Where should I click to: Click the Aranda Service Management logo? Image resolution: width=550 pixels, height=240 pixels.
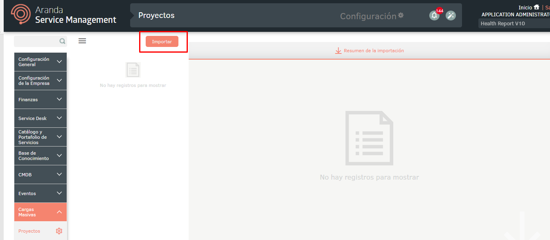tap(63, 15)
